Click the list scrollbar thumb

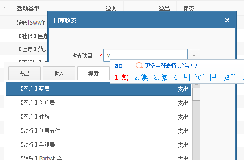pyautogui.click(x=196, y=94)
